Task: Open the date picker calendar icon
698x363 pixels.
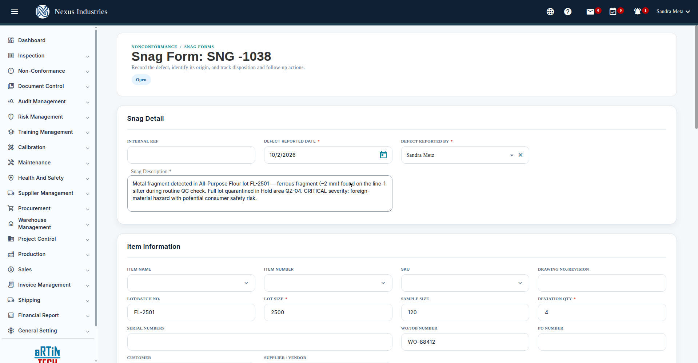Action: pyautogui.click(x=383, y=155)
